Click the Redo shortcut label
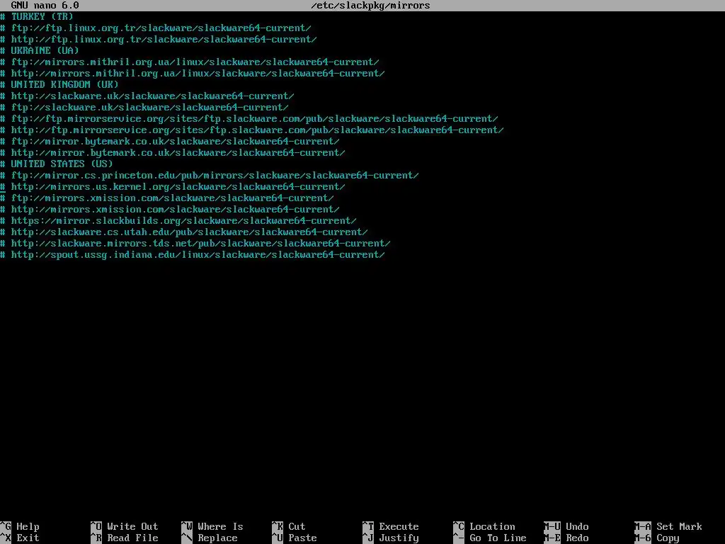Screen dimensions: 725x544 pos(577,538)
